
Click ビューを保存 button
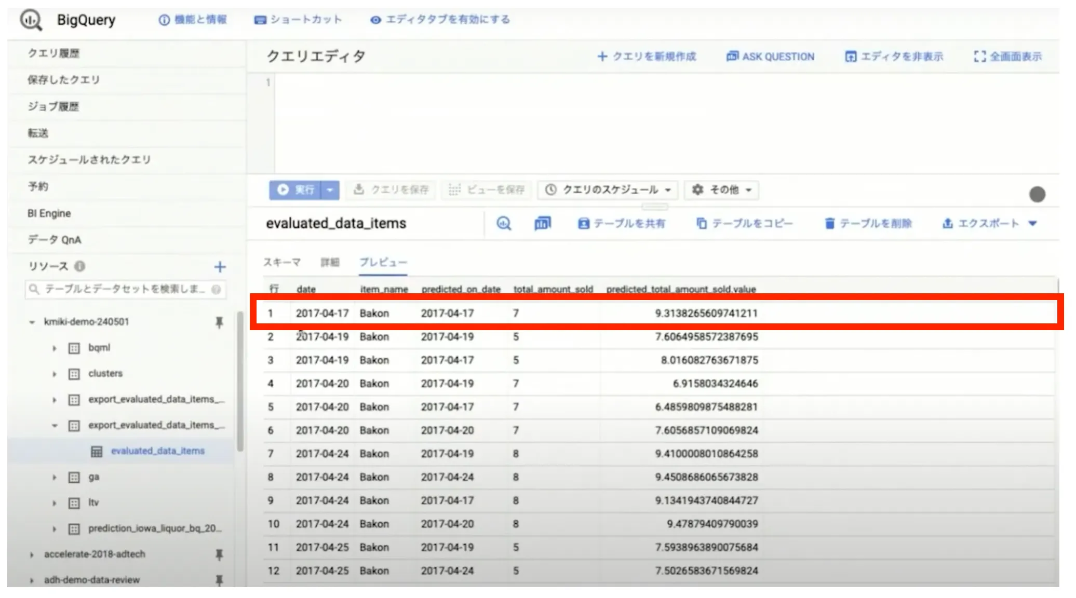click(487, 190)
